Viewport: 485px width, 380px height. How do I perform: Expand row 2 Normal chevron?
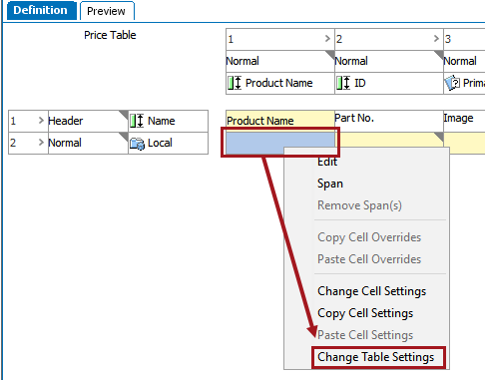(x=41, y=143)
